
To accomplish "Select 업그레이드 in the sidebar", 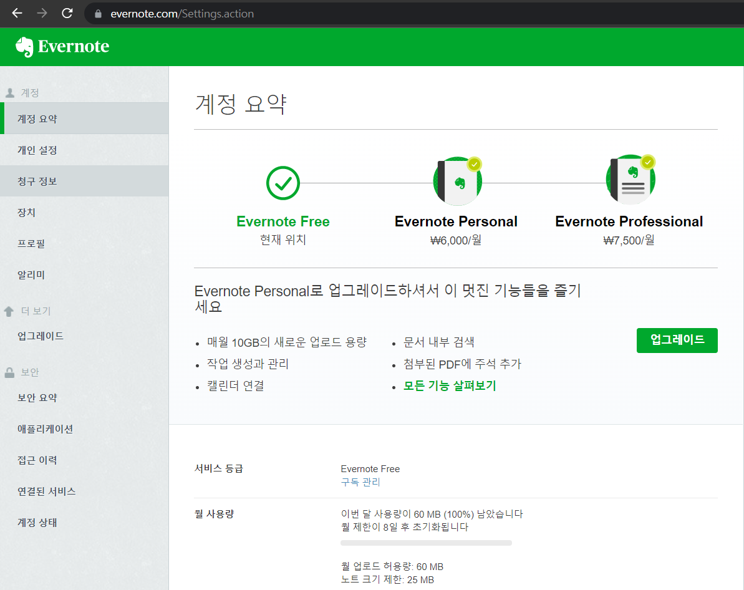I will pyautogui.click(x=84, y=336).
